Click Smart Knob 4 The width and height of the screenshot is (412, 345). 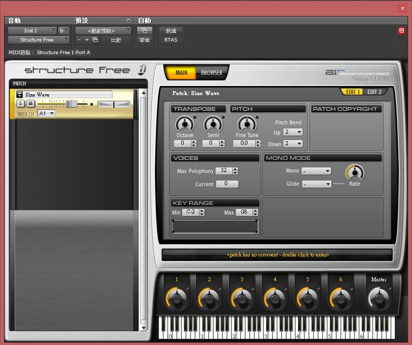(x=275, y=297)
